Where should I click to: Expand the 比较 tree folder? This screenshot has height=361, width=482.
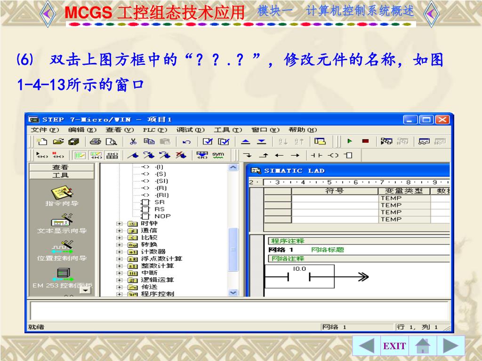(119, 237)
